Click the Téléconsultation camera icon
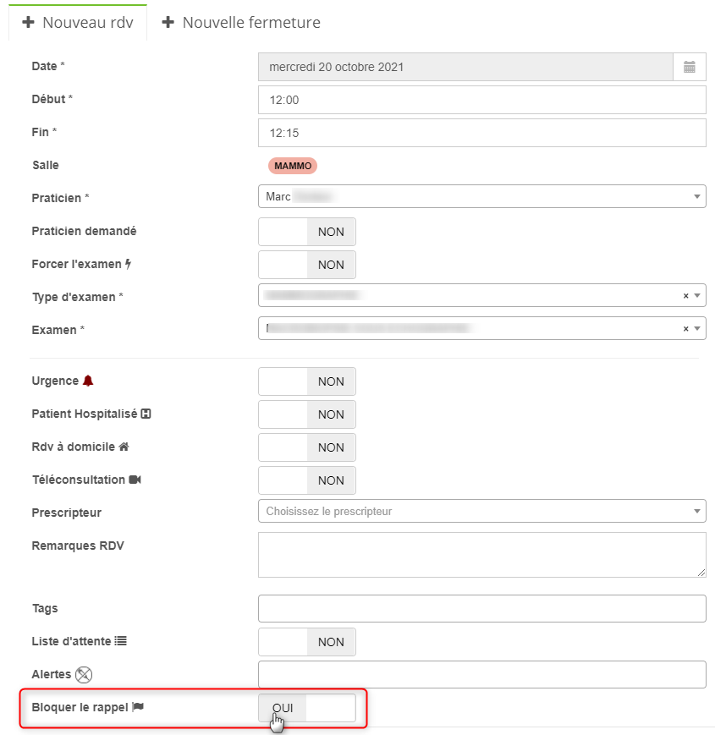Screen dimensions: 715x735 pyautogui.click(x=135, y=480)
